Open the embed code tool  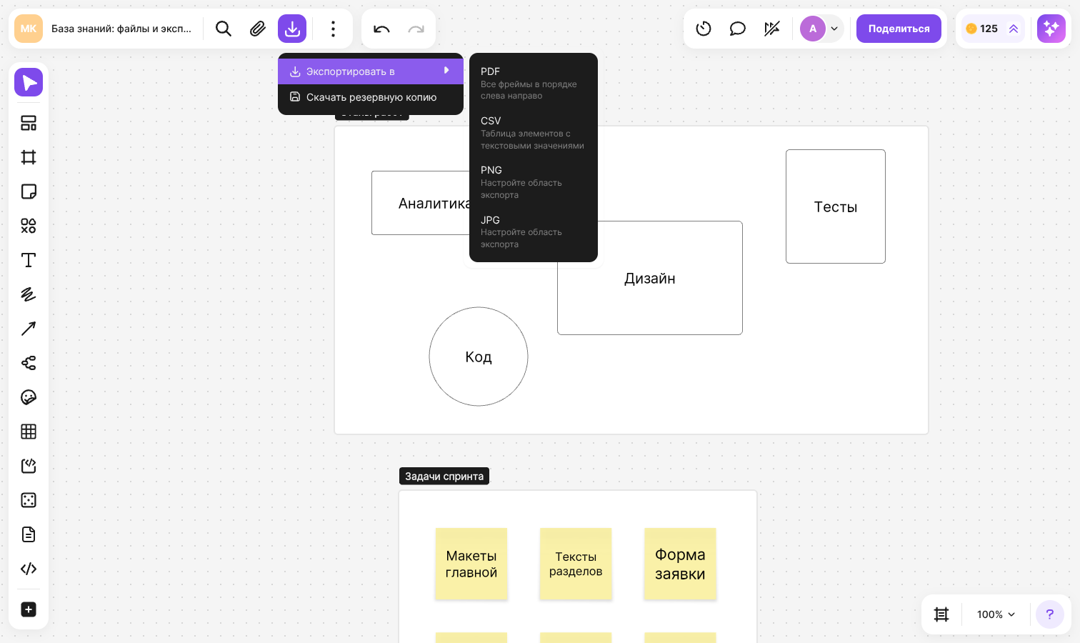coord(29,569)
